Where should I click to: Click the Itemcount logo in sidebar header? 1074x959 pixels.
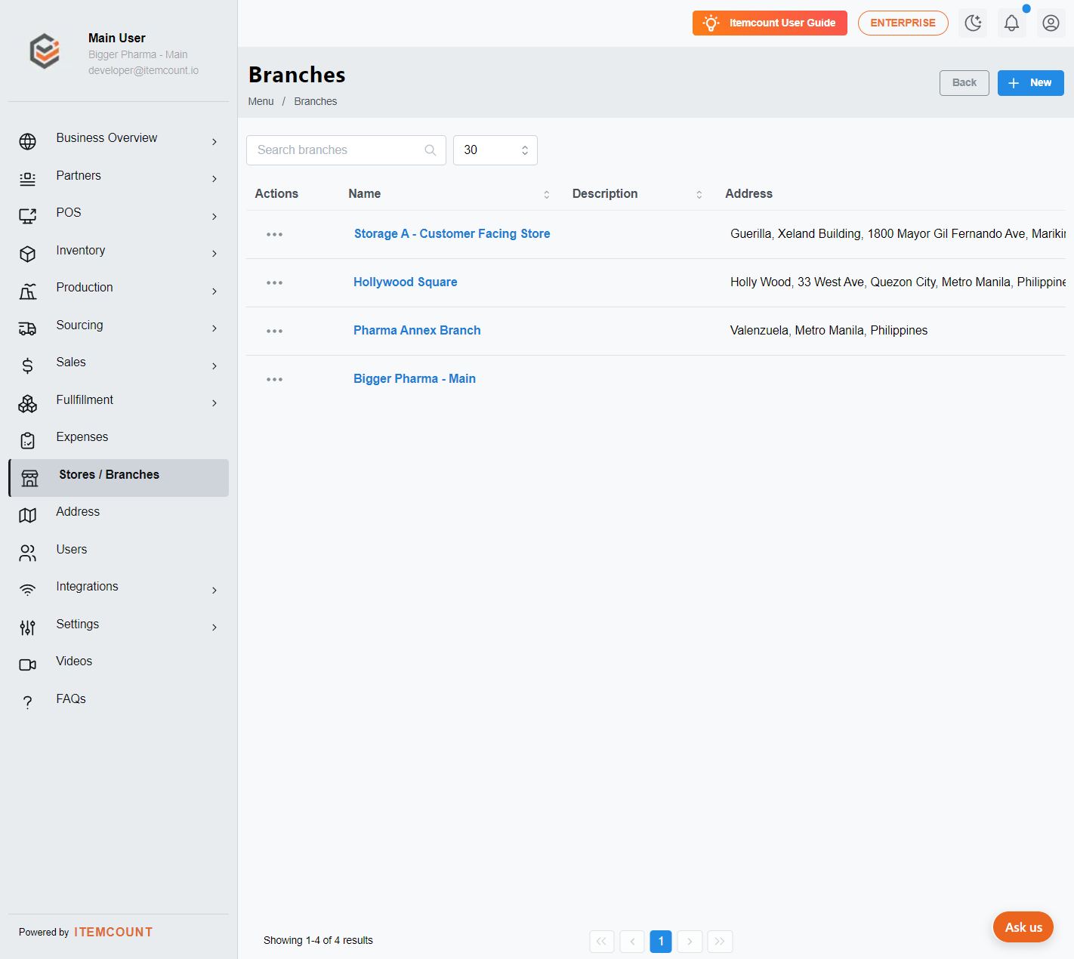coord(45,51)
